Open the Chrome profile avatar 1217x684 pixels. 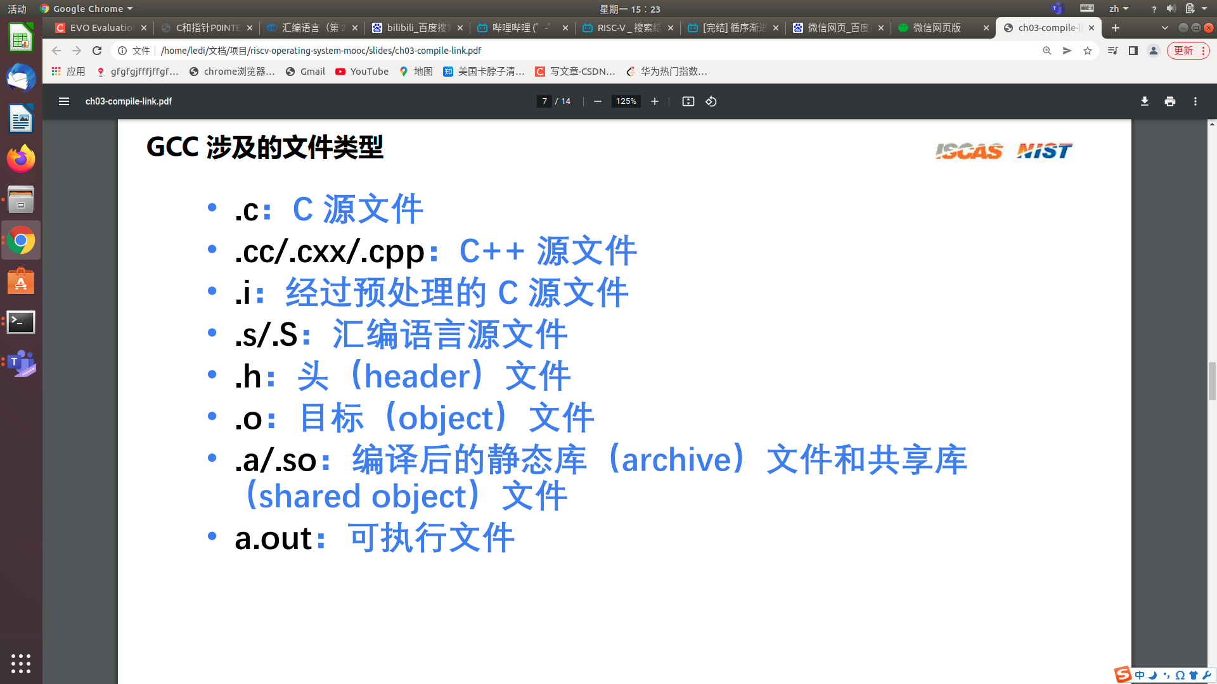tap(1154, 51)
